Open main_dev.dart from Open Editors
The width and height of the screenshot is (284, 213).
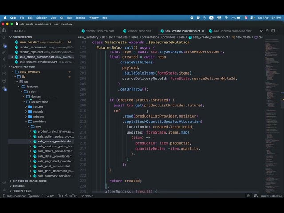(41, 42)
